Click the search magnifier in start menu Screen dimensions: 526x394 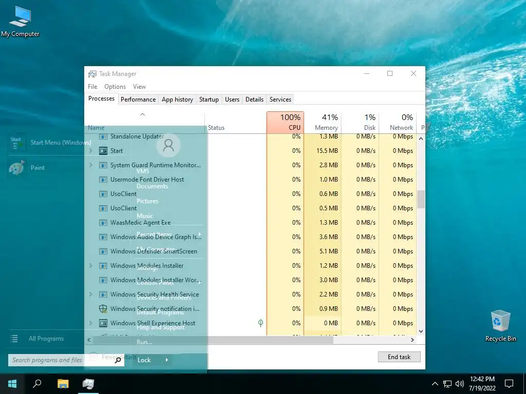(x=118, y=361)
